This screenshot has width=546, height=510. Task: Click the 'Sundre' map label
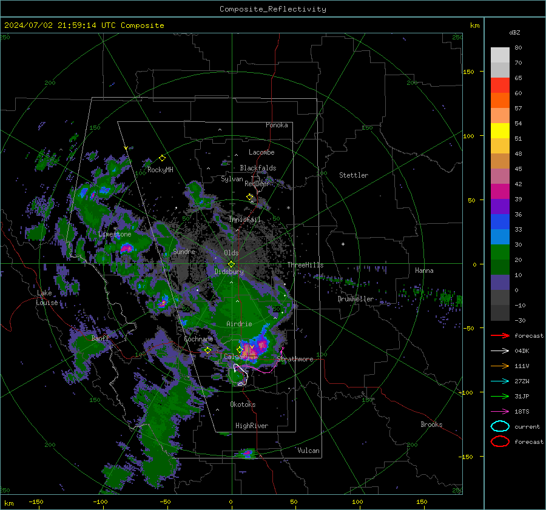[x=184, y=251]
